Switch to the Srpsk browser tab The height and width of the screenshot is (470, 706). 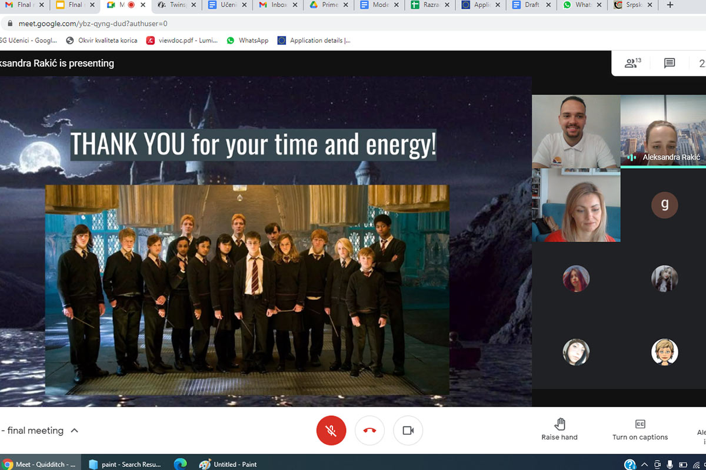coord(634,5)
